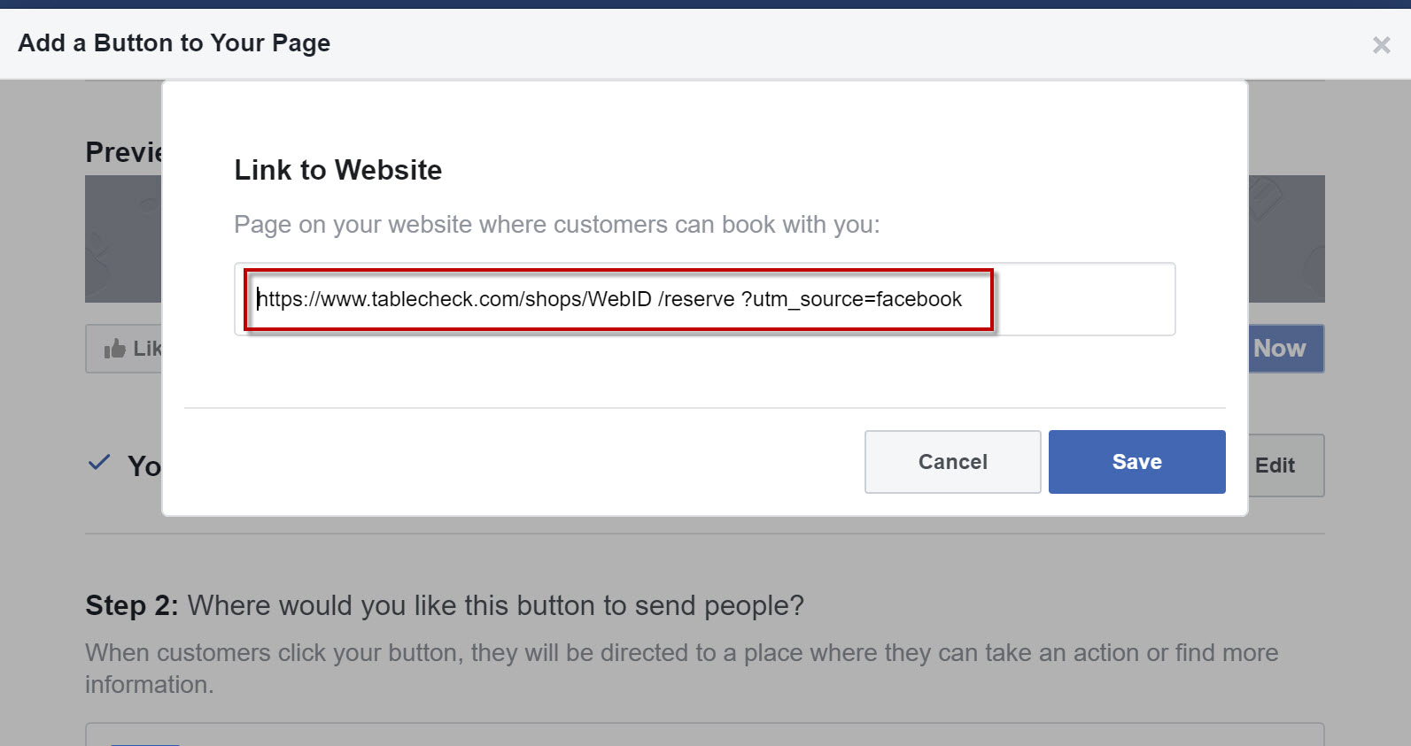This screenshot has height=746, width=1411.
Task: Focus the tablecheck URL input field
Action: [x=704, y=299]
